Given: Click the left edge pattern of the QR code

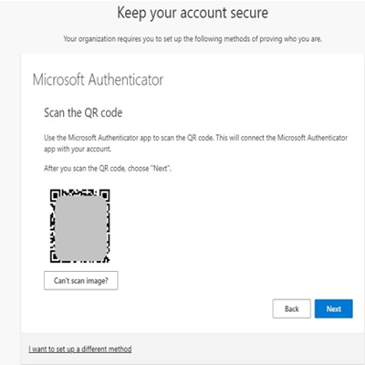Looking at the screenshot, I should pos(52,225).
